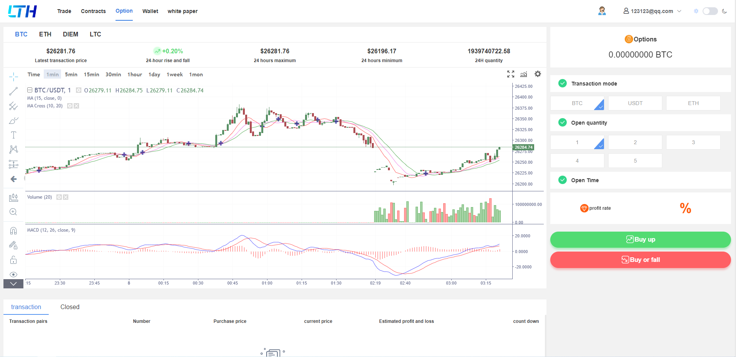The height and width of the screenshot is (357, 736).
Task: Open the indicators chart icon
Action: (524, 74)
